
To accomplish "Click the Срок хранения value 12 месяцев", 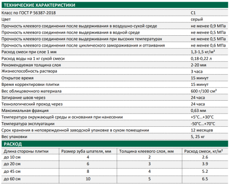I will point(202,130).
